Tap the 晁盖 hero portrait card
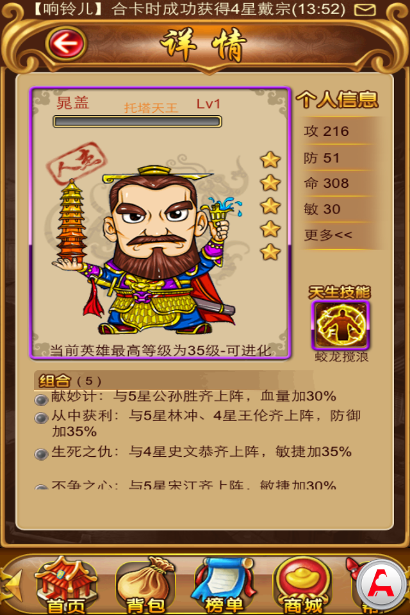Viewport: 410px width, 615px height. [x=160, y=223]
